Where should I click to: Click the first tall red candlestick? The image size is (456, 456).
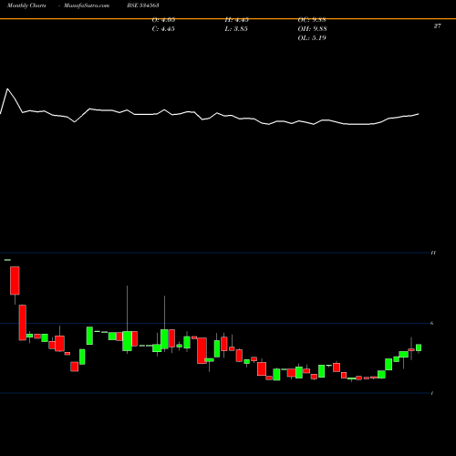point(15,281)
